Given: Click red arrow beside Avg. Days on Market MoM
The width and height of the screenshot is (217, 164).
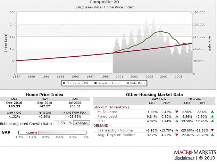Looking at the screenshot, I should click(177, 135).
